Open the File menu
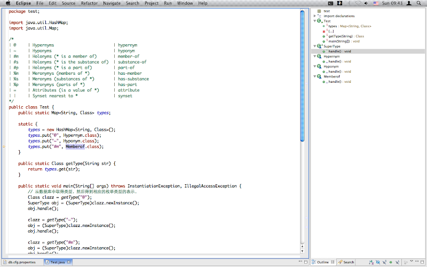 click(x=39, y=3)
